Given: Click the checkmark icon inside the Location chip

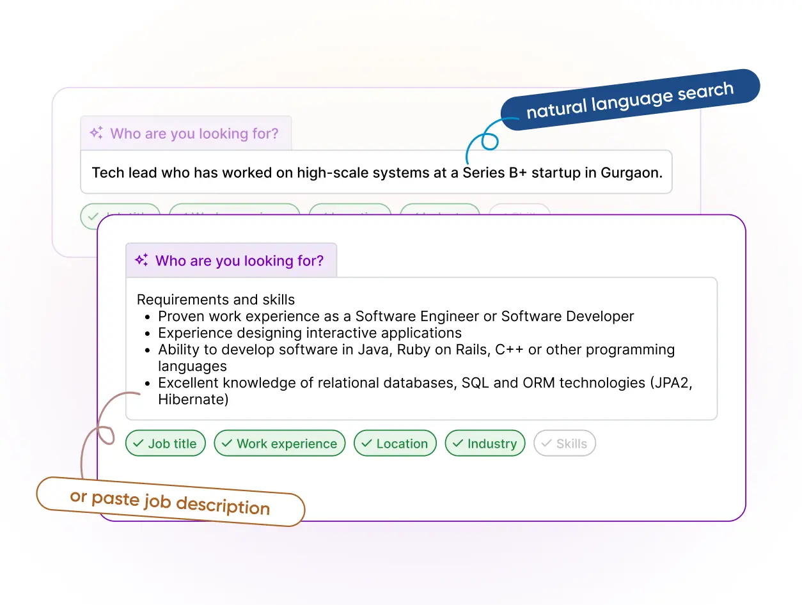Looking at the screenshot, I should pos(367,443).
